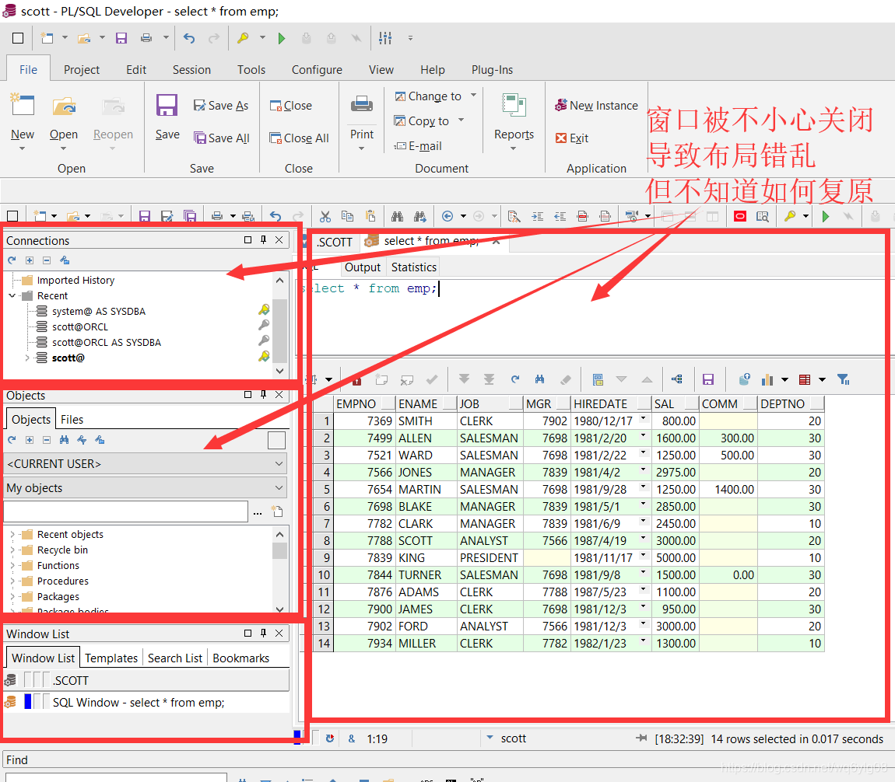
Task: Switch to the Templates tab
Action: click(111, 658)
